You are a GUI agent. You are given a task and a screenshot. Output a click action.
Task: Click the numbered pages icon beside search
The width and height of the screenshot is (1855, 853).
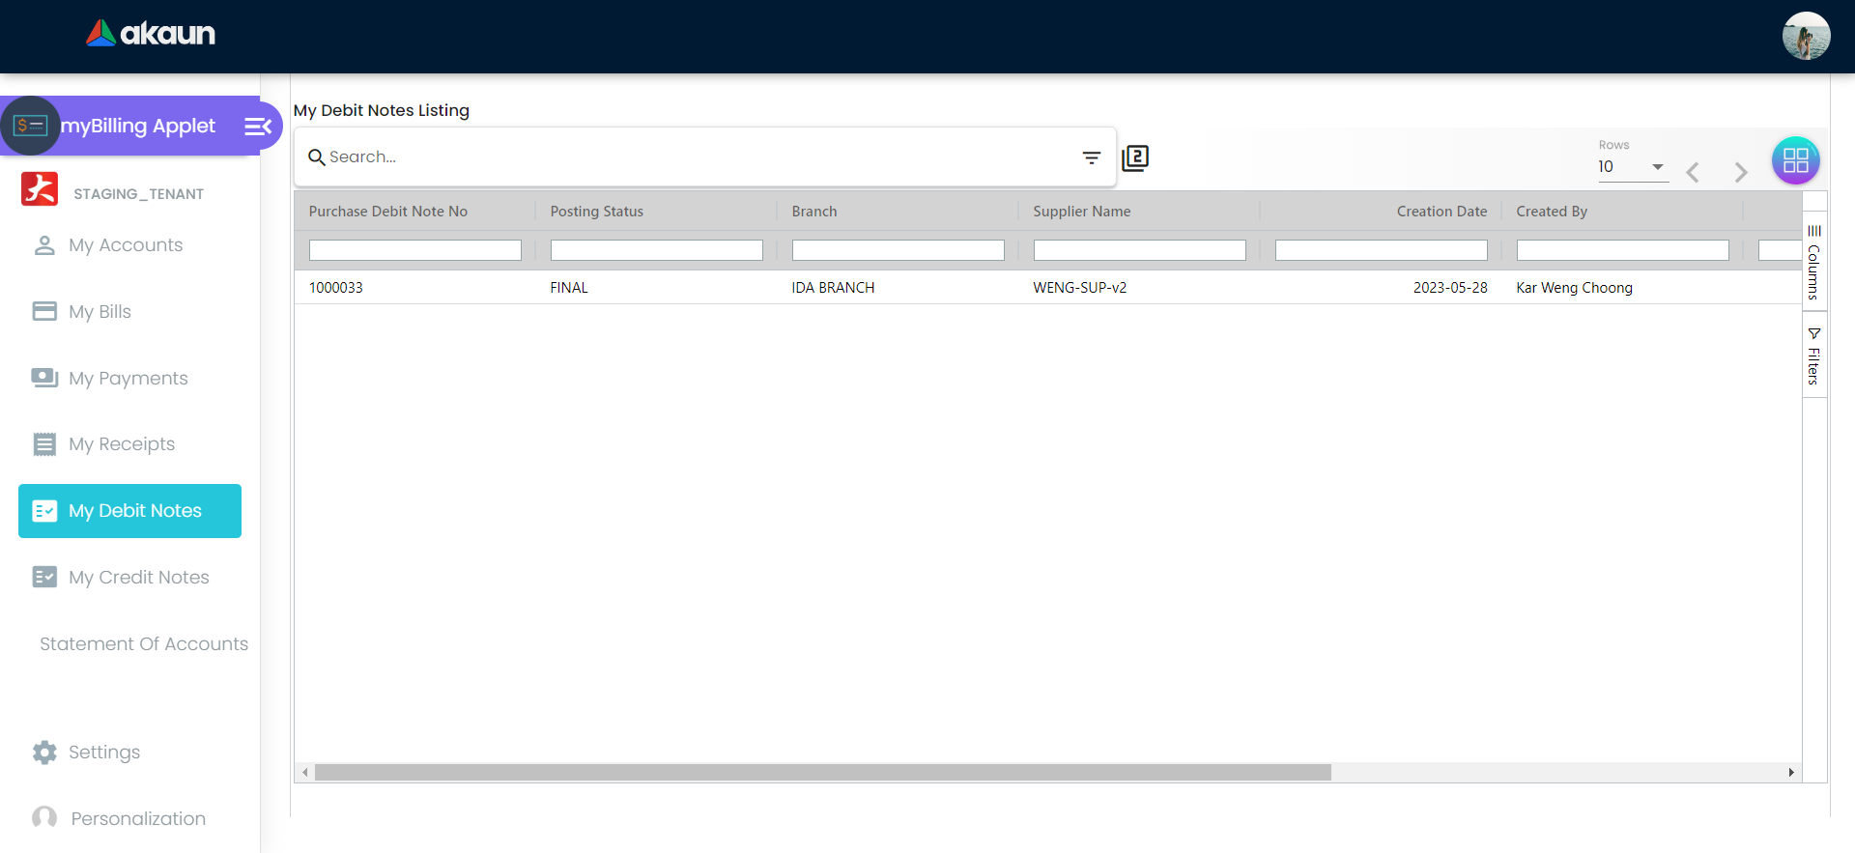tap(1135, 157)
